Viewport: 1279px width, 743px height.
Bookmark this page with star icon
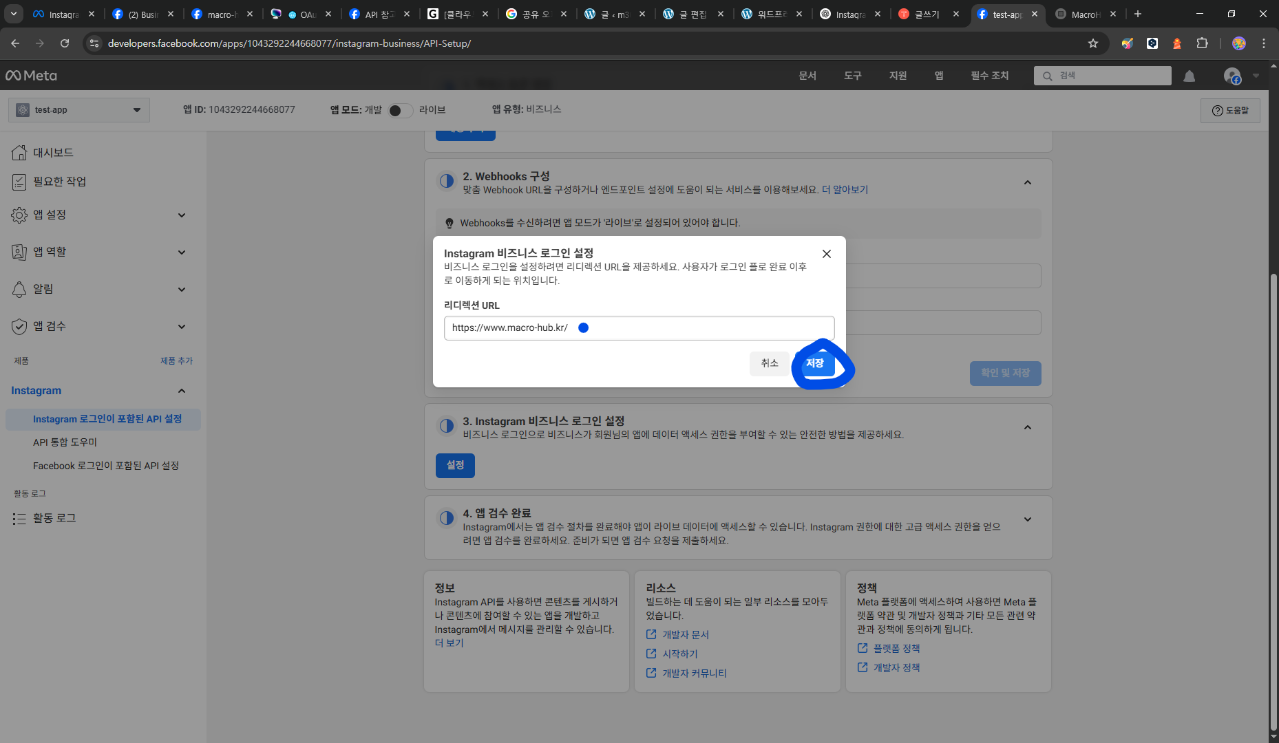1093,43
